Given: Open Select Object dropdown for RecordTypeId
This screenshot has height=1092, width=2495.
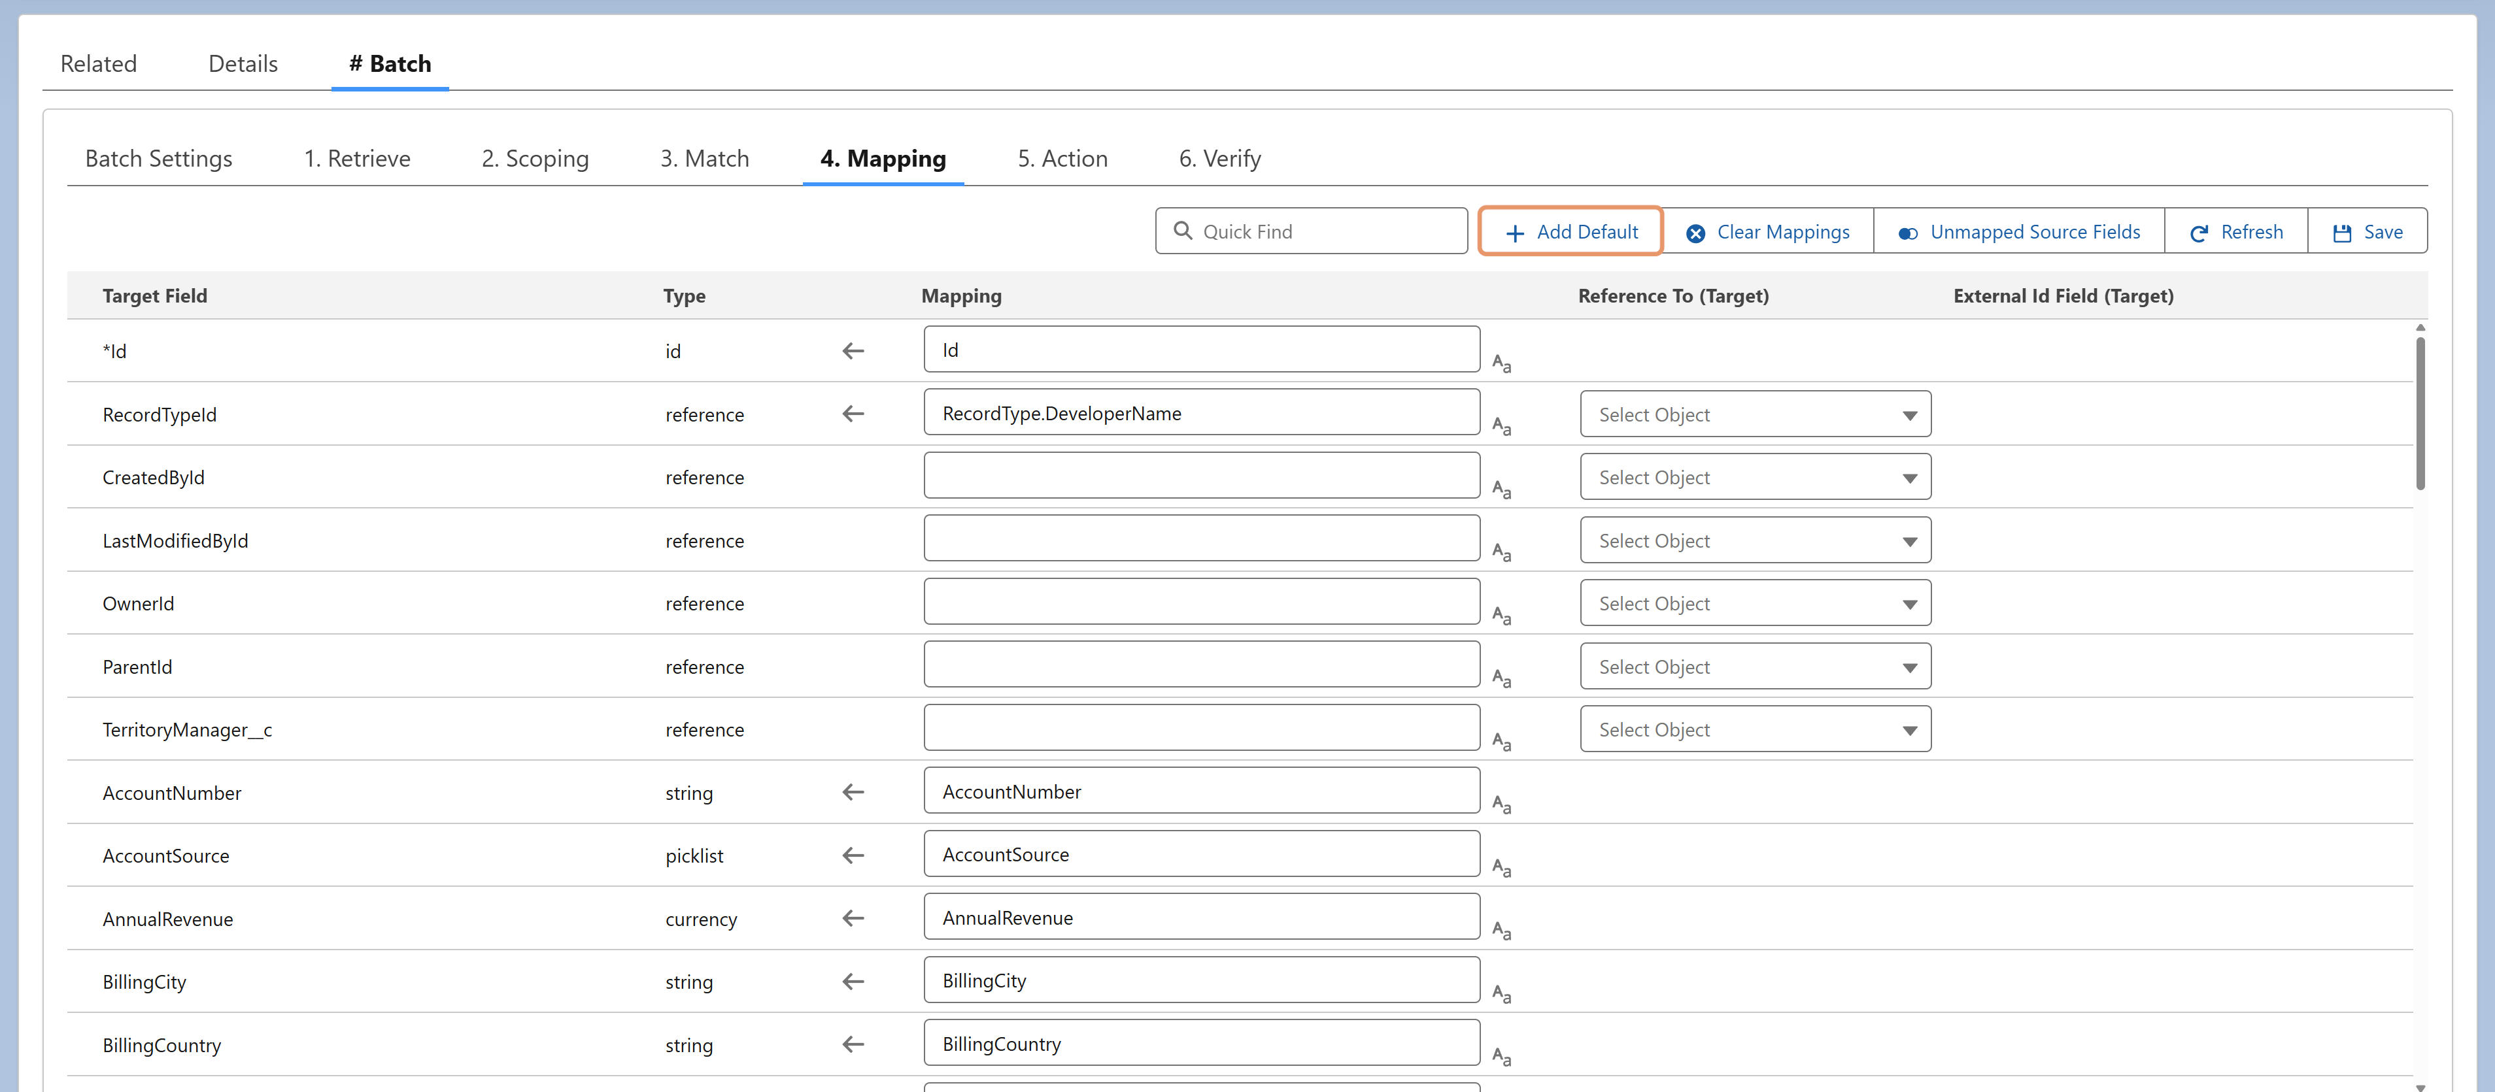Looking at the screenshot, I should pyautogui.click(x=1755, y=414).
